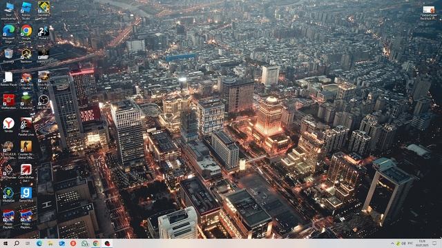Open the notification center icon
This screenshot has height=248, width=442.
[434, 243]
